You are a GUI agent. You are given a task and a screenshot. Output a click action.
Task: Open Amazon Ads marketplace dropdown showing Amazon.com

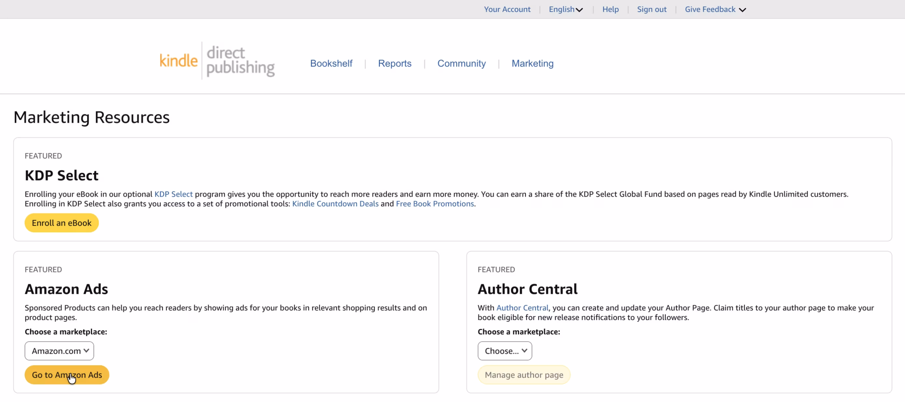pos(59,351)
